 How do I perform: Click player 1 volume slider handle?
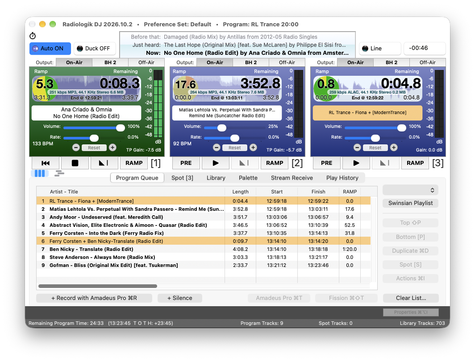121,127
